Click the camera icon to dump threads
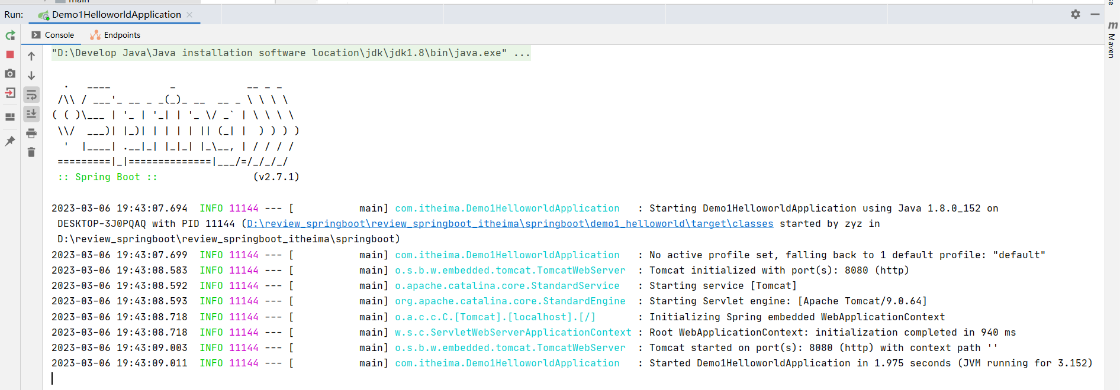1120x390 pixels. [x=10, y=74]
